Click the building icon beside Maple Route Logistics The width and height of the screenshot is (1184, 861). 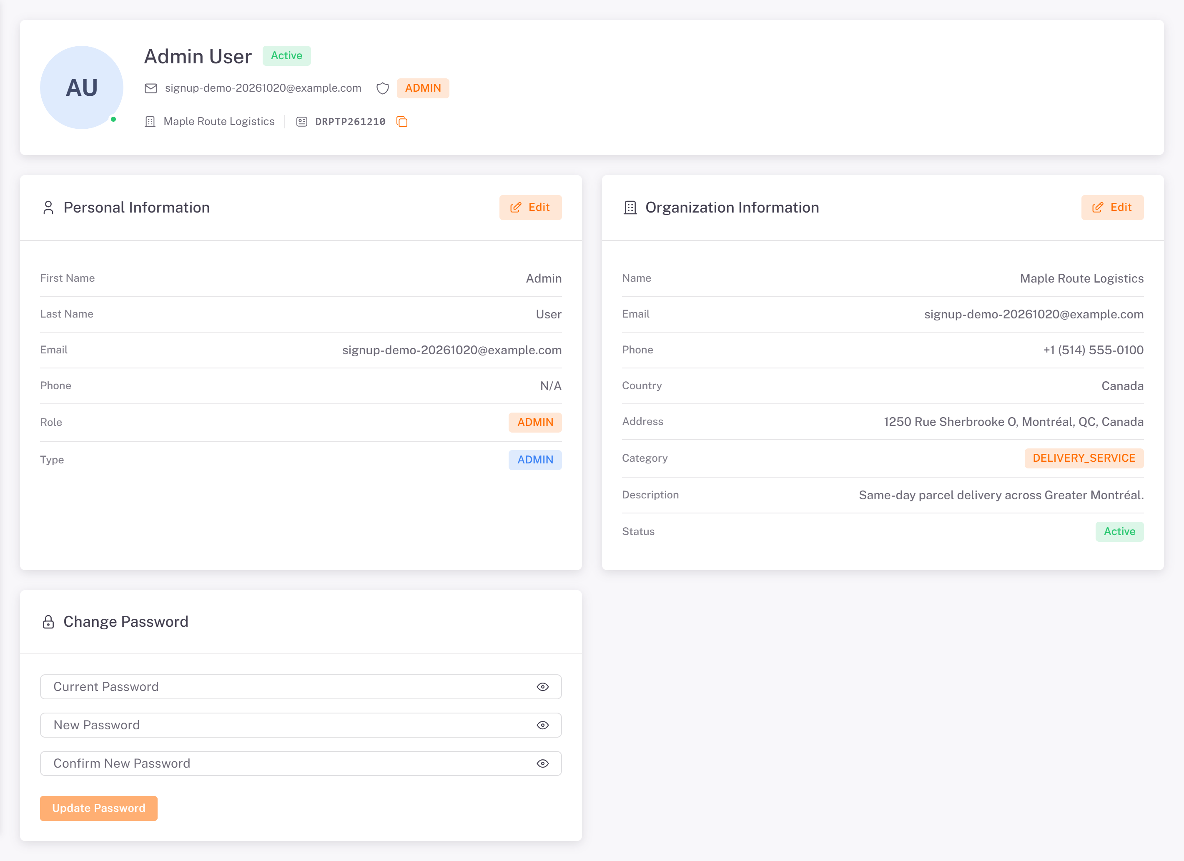click(x=151, y=122)
